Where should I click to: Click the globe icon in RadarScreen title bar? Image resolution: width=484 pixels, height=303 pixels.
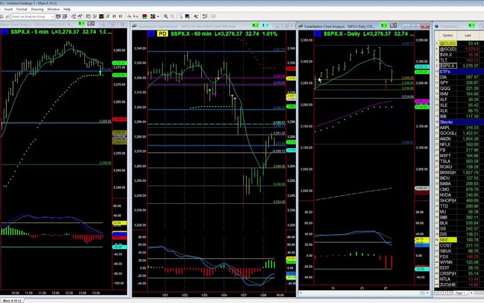(437, 26)
